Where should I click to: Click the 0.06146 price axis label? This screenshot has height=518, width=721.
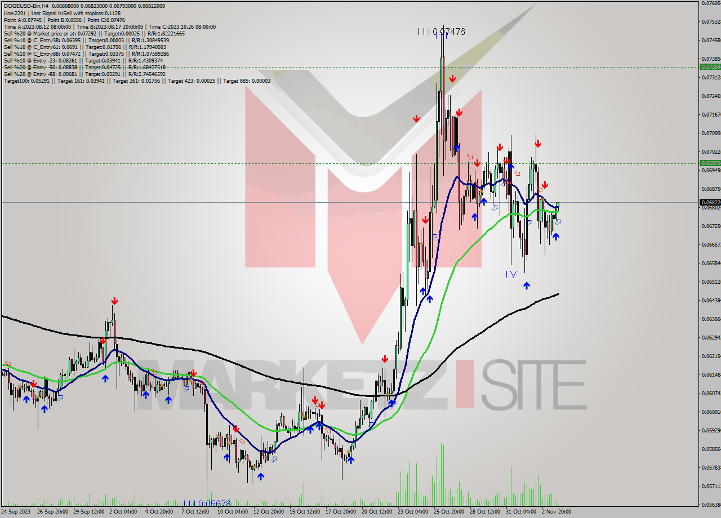coord(710,374)
